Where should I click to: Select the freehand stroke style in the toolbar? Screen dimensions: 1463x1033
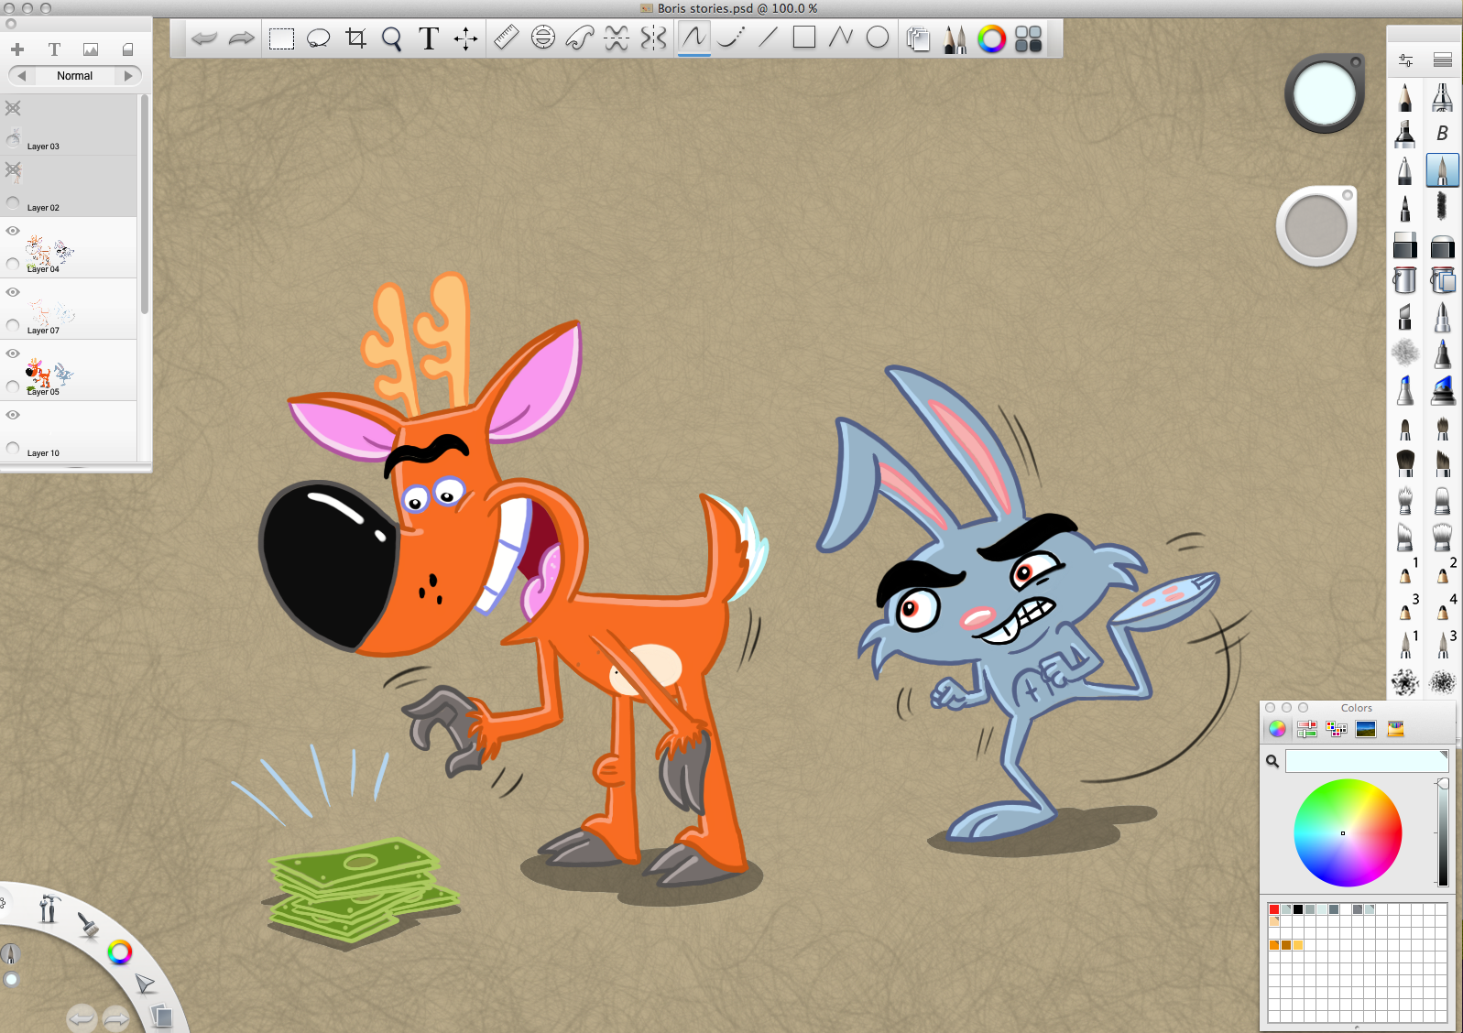pos(693,38)
